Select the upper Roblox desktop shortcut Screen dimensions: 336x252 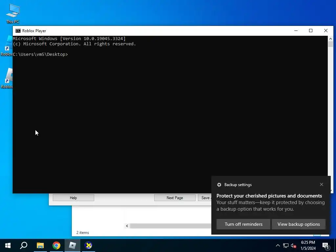coord(7,46)
